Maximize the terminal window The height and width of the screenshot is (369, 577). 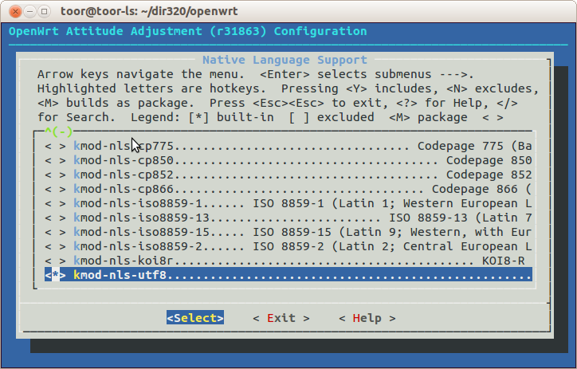(x=44, y=11)
